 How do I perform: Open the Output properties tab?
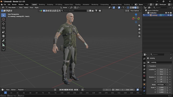[x=144, y=66]
